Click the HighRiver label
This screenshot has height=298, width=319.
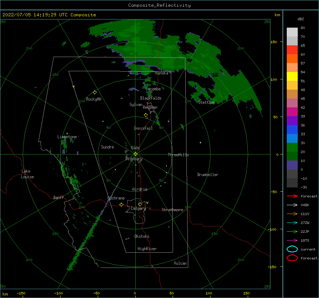click(147, 249)
